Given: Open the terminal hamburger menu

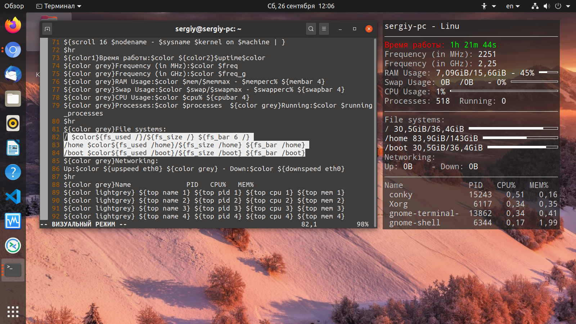Looking at the screenshot, I should (324, 29).
